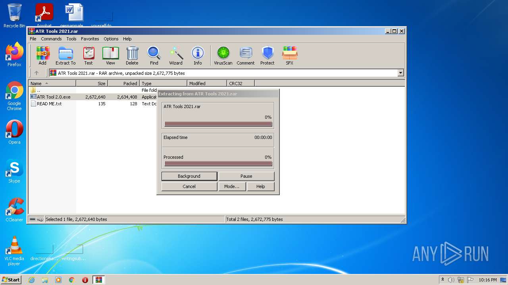The image size is (508, 285).
Task: Go up one folder level arrow
Action: click(x=37, y=73)
